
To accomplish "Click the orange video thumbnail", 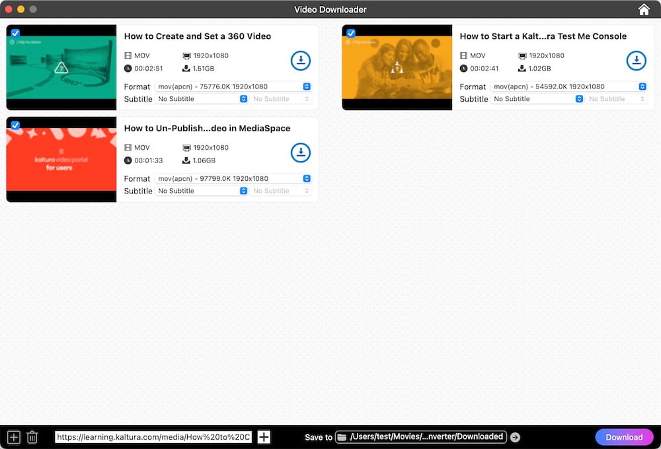I will point(397,67).
